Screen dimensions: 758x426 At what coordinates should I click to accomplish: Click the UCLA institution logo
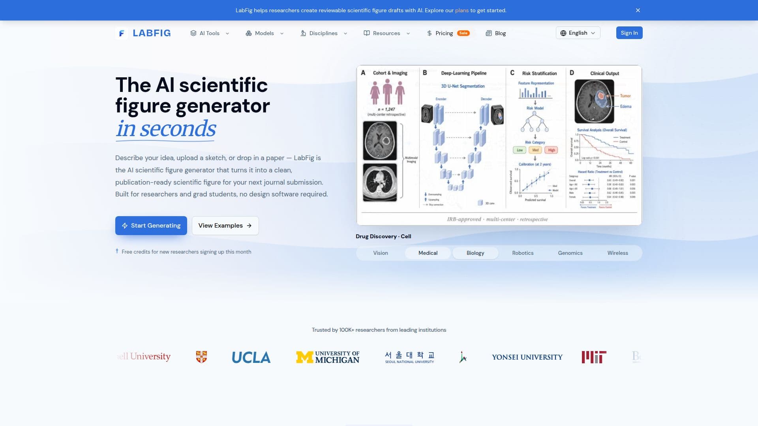click(251, 357)
